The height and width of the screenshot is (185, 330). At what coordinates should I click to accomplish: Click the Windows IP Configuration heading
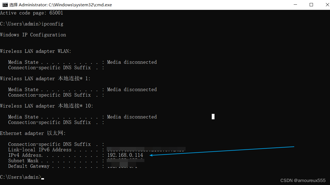click(x=33, y=35)
